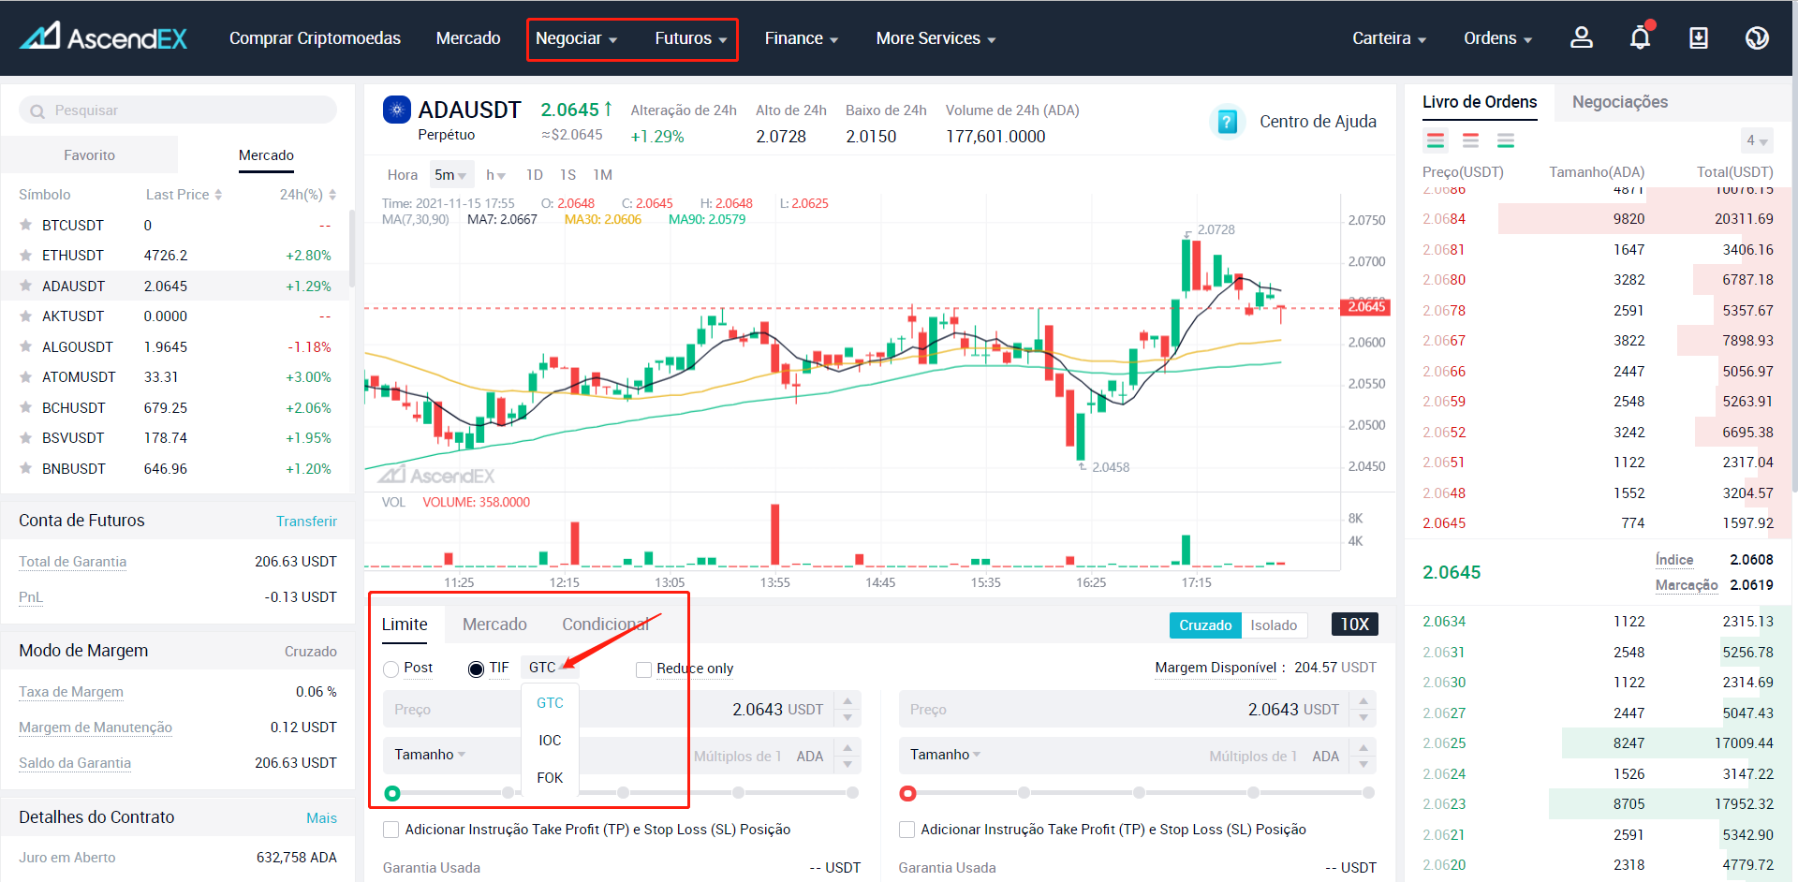This screenshot has width=1798, height=882.
Task: Click the search magnifier icon
Action: point(37,111)
